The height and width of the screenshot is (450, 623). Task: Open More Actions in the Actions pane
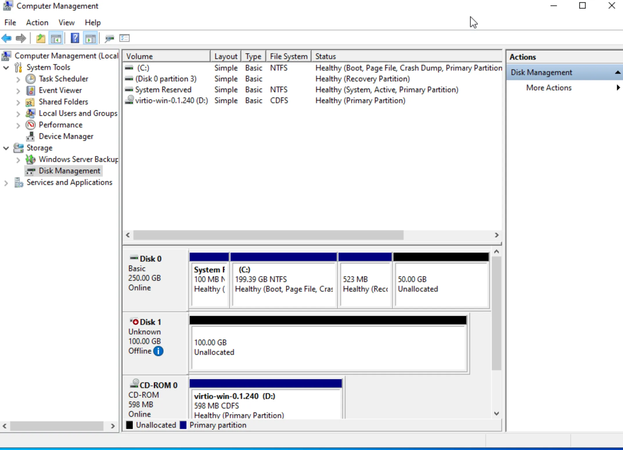(549, 88)
